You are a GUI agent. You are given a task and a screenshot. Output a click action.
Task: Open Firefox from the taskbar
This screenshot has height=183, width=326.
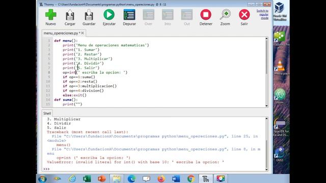[x=161, y=178]
